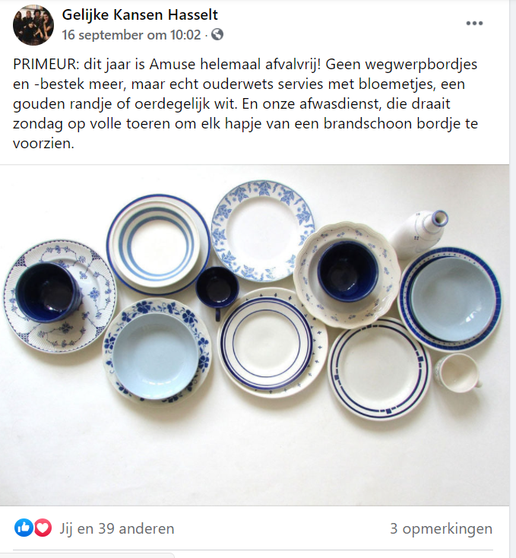Click the PRIMEUR post text paragraph

pos(245,103)
